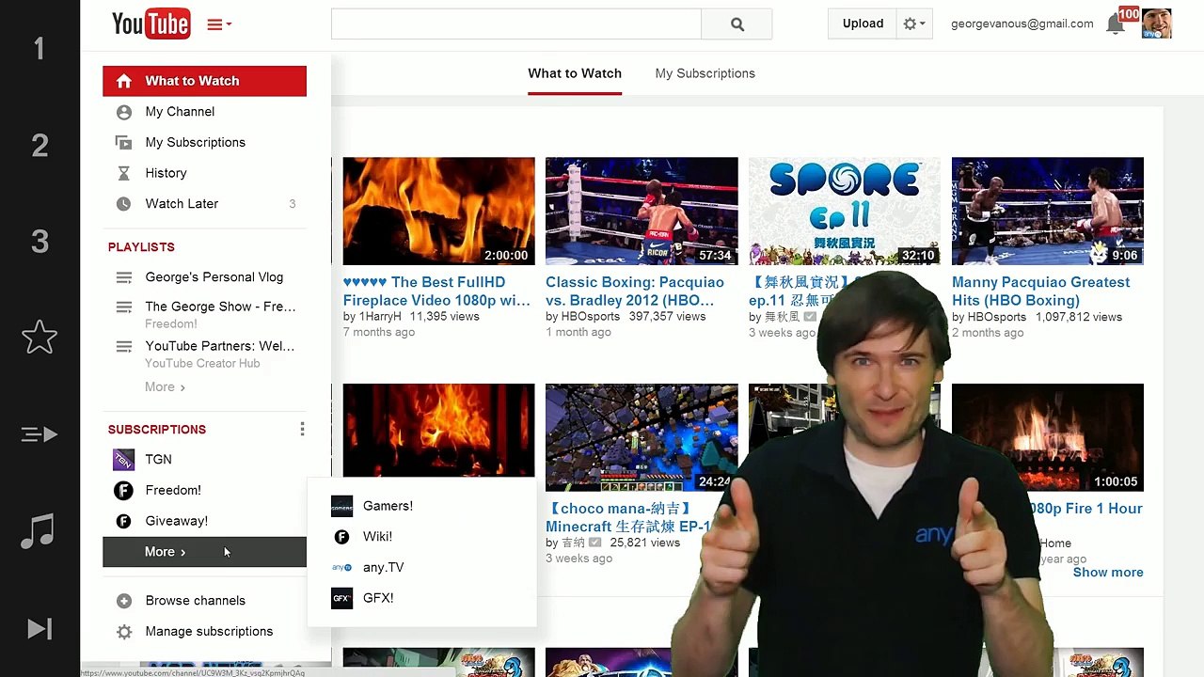Open subscriptions options three-dot menu
1204x677 pixels.
pyautogui.click(x=302, y=430)
